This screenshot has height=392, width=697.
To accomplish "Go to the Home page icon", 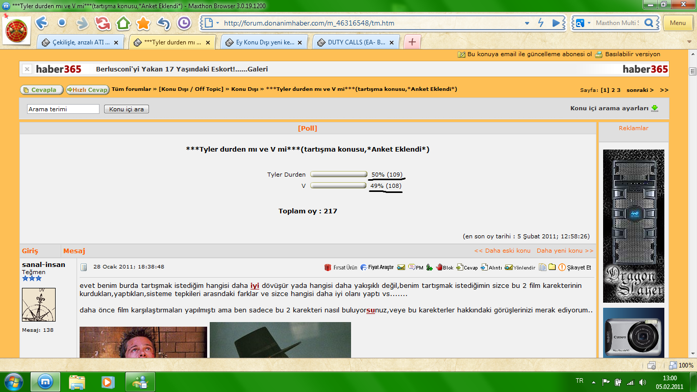I will click(x=123, y=23).
